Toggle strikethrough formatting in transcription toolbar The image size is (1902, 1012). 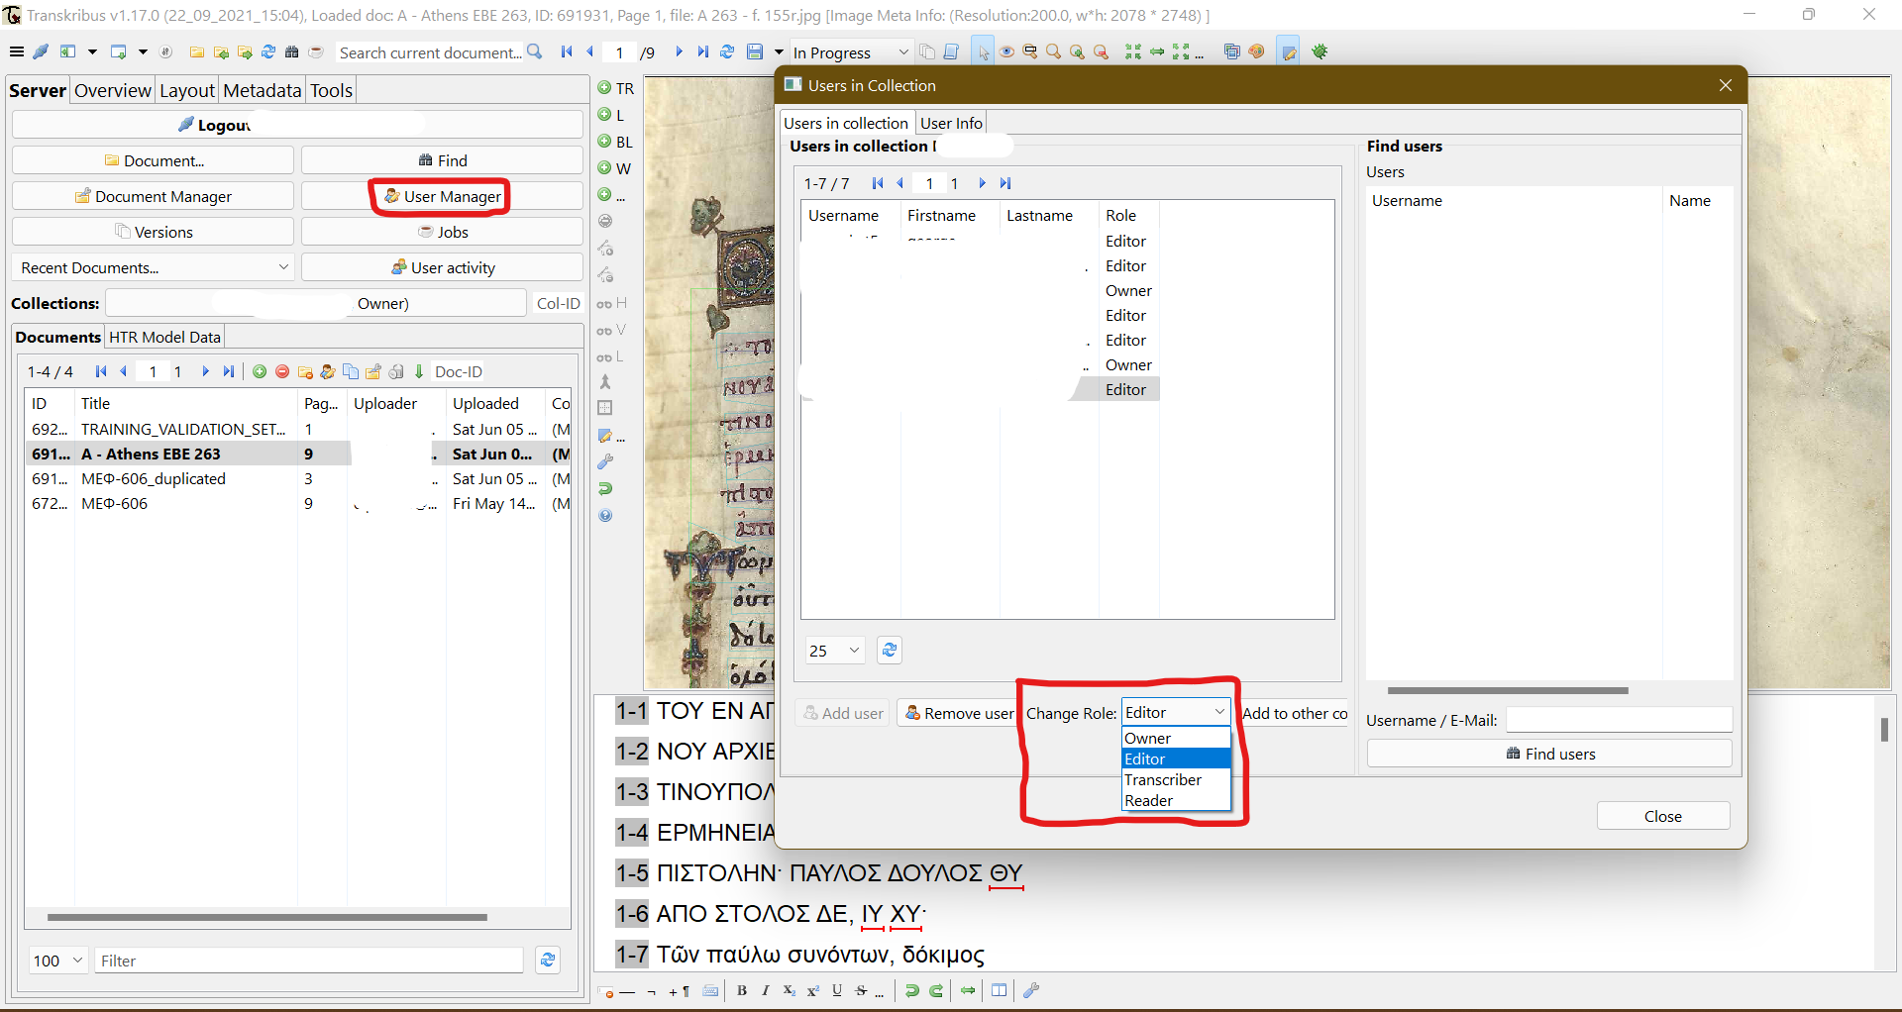tap(861, 990)
